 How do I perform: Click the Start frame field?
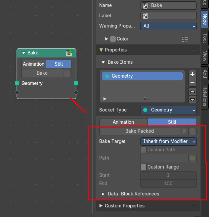click(x=168, y=175)
